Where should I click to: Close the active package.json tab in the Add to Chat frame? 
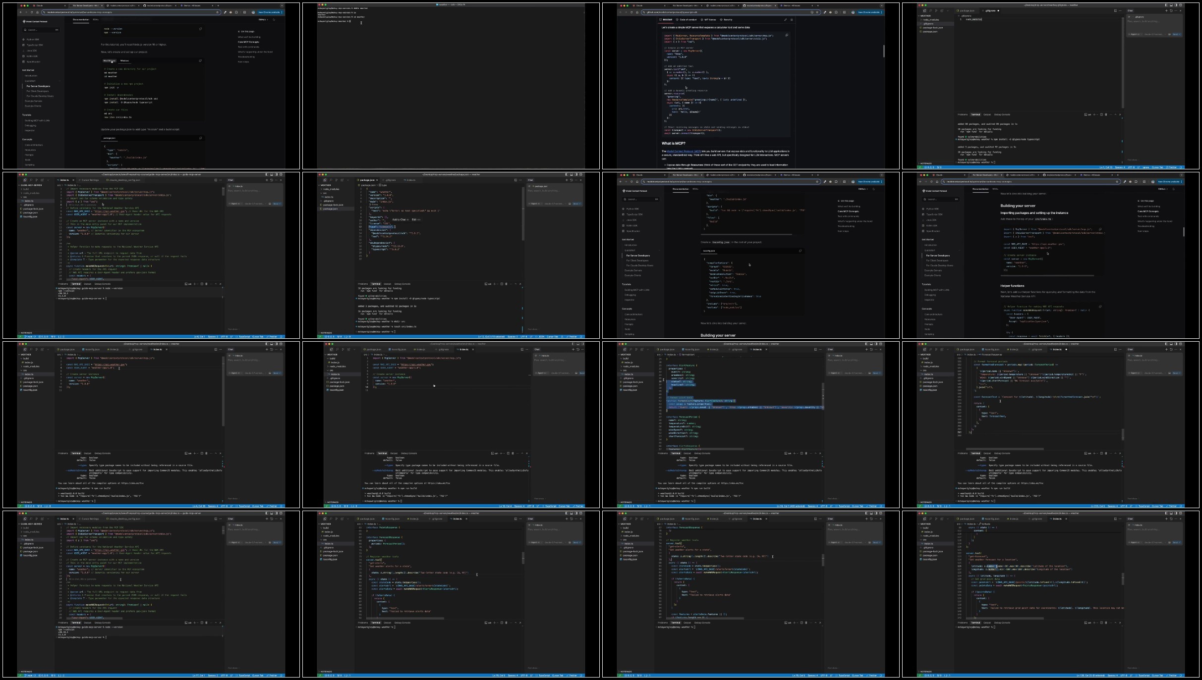pyautogui.click(x=377, y=180)
